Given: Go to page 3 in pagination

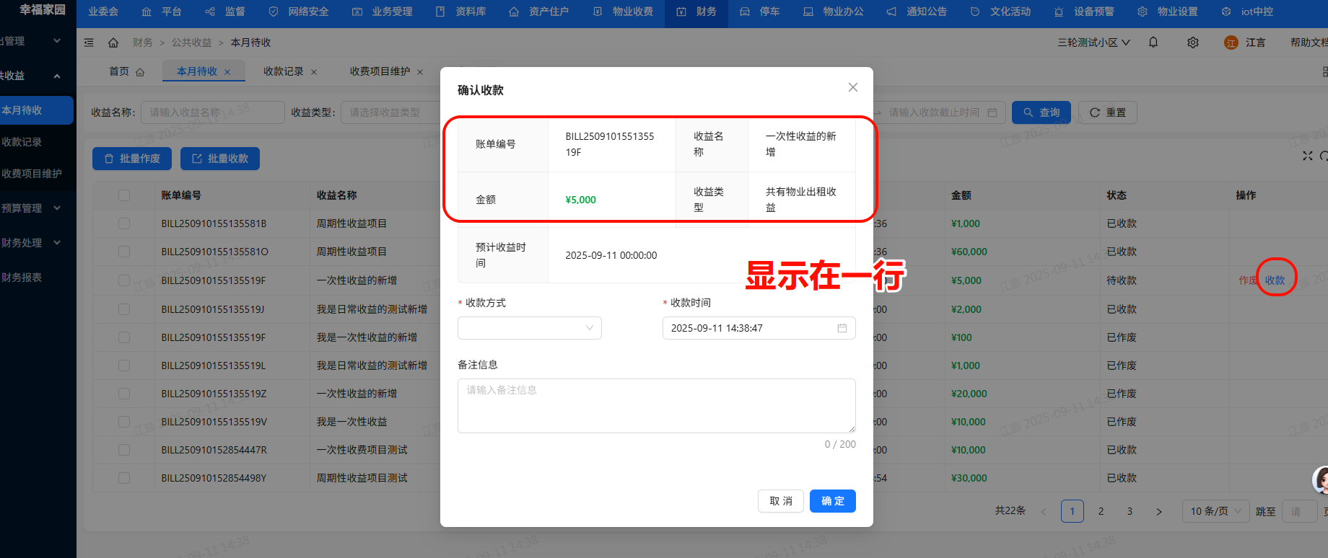Looking at the screenshot, I should [x=1130, y=511].
